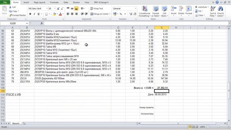Expand Merge & Center dropdown arrow

[110, 14]
